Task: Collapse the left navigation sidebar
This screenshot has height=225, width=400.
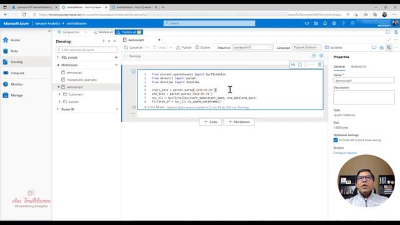Action: [x=49, y=31]
